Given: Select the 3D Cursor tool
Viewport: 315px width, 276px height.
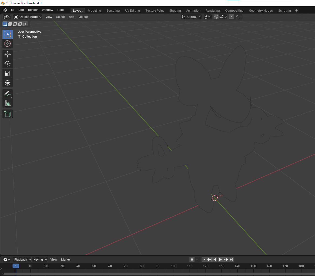Looking at the screenshot, I should 8,44.
